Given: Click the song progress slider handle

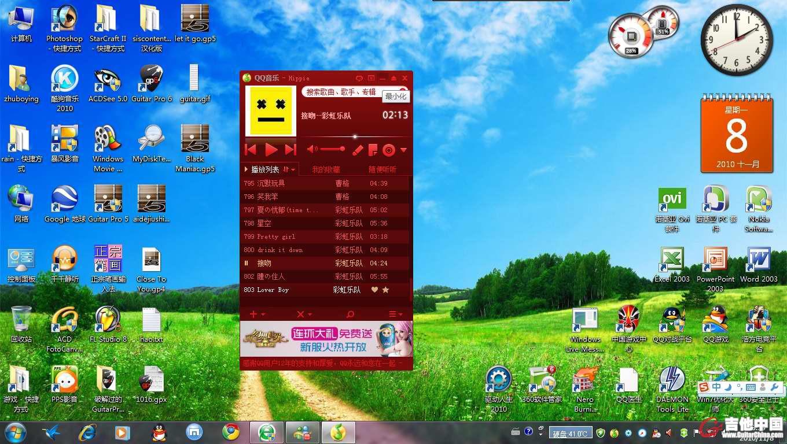Looking at the screenshot, I should click(x=355, y=137).
